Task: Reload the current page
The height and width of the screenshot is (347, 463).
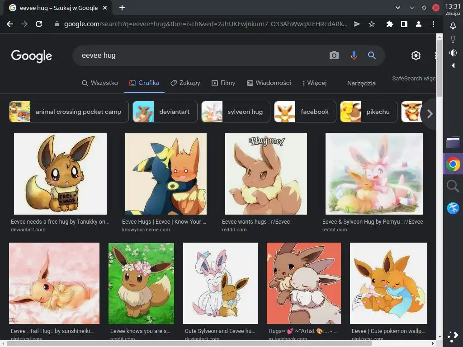Action: coord(39,24)
